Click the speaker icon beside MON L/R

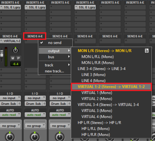(147, 51)
